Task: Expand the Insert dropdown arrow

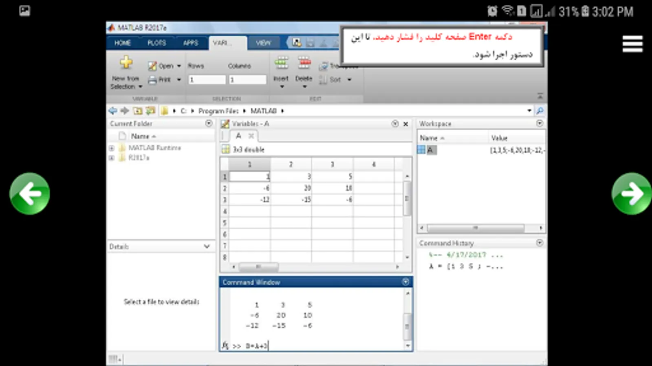Action: (282, 87)
